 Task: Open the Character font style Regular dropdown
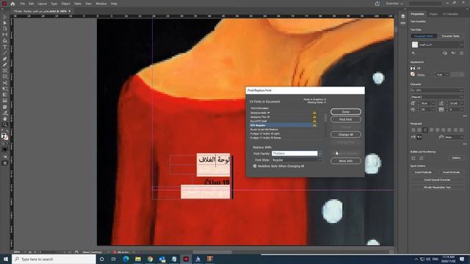click(x=461, y=97)
